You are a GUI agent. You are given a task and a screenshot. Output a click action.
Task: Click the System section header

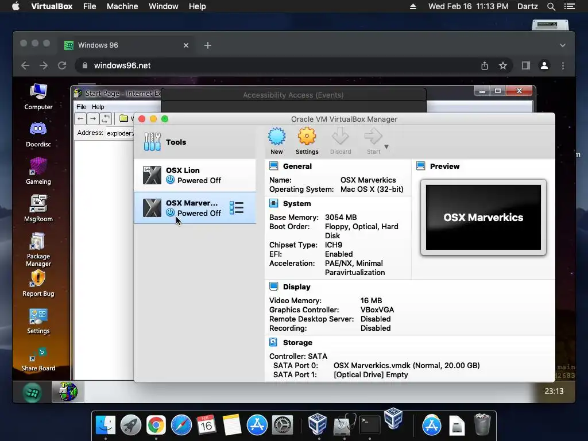(297, 204)
